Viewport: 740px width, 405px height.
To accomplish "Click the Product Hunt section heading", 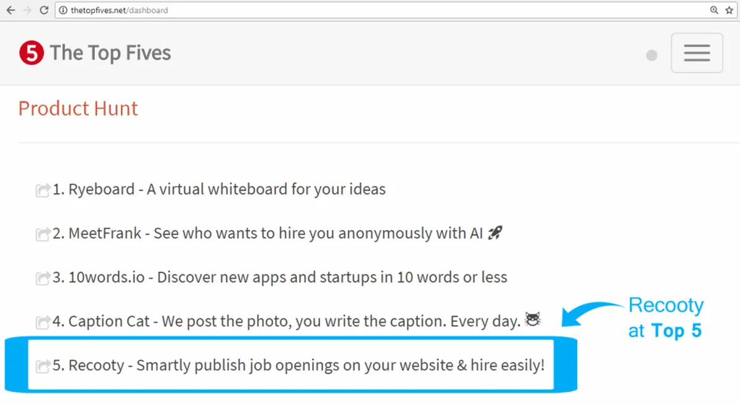I will click(78, 108).
